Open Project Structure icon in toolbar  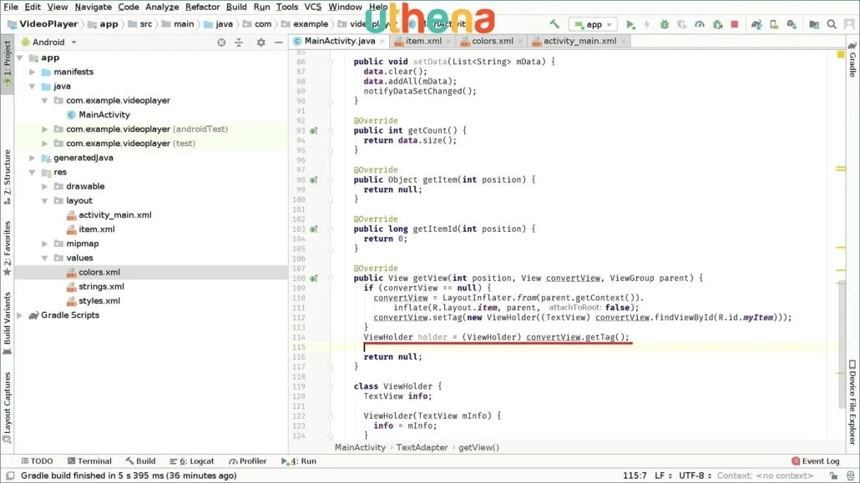[x=814, y=24]
